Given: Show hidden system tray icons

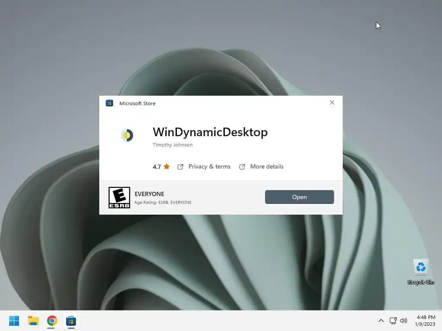Looking at the screenshot, I should (x=381, y=321).
